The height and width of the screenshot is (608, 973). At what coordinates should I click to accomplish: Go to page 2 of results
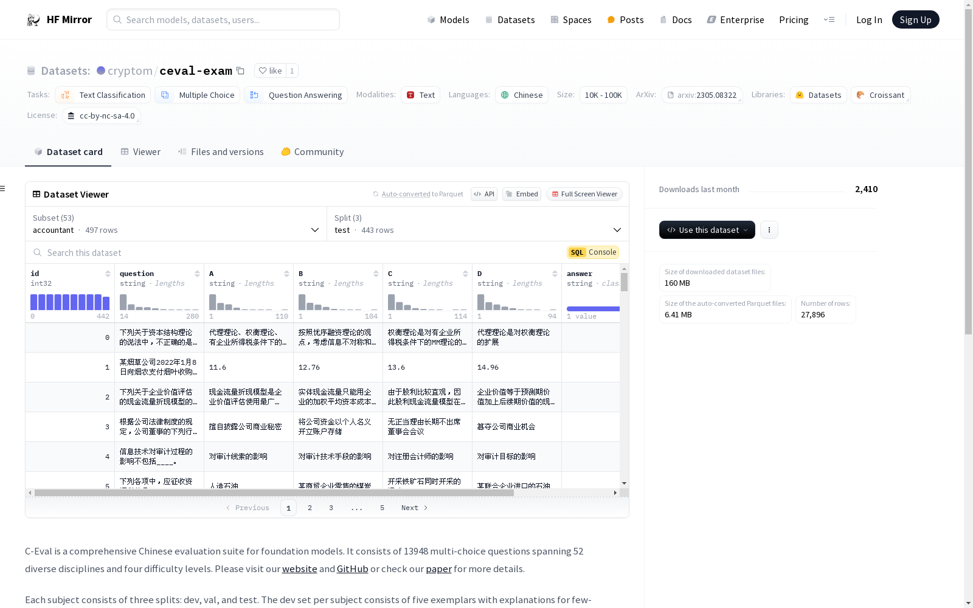point(310,508)
